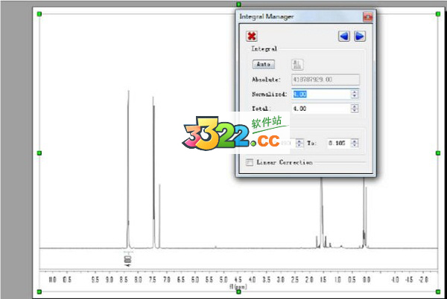Viewport: 447px width, 299px height.
Task: Decrease the Total value with the down arrow
Action: point(355,111)
